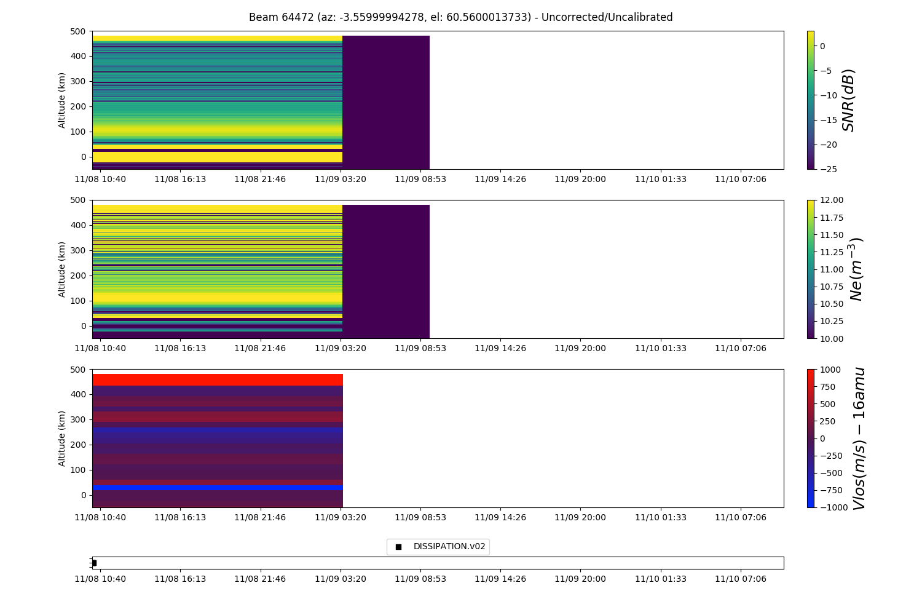Click the black data marker in the bottom timeline panel
The image size is (922, 615).
pyautogui.click(x=94, y=563)
